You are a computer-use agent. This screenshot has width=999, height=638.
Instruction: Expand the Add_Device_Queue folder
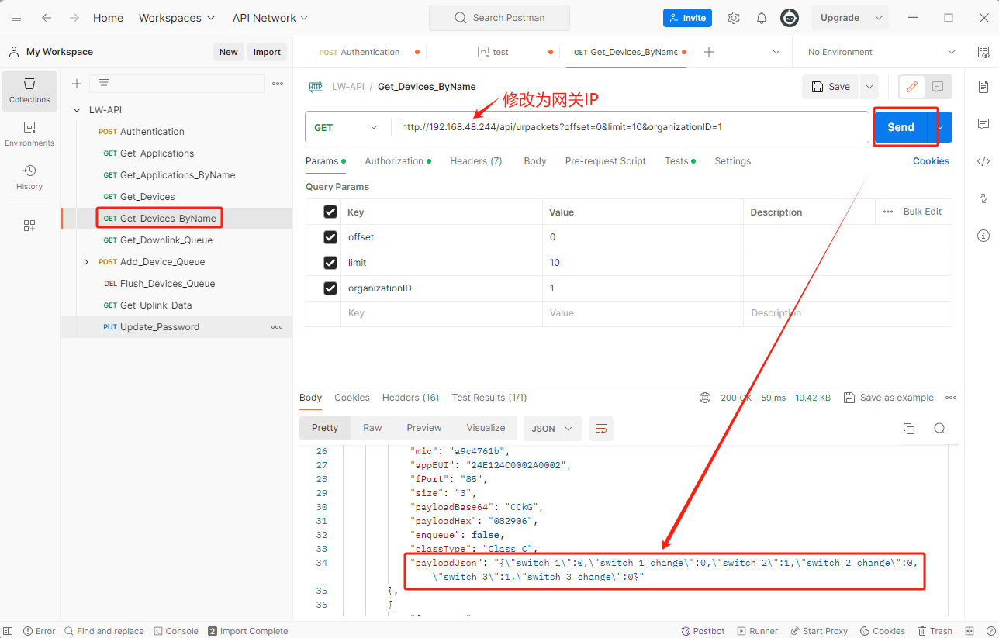86,262
